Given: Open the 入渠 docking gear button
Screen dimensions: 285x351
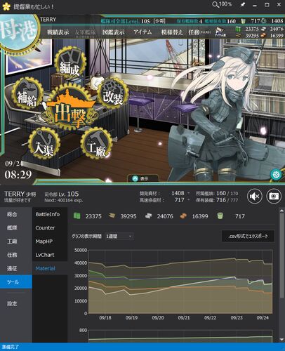Looking at the screenshot, I should point(44,143).
